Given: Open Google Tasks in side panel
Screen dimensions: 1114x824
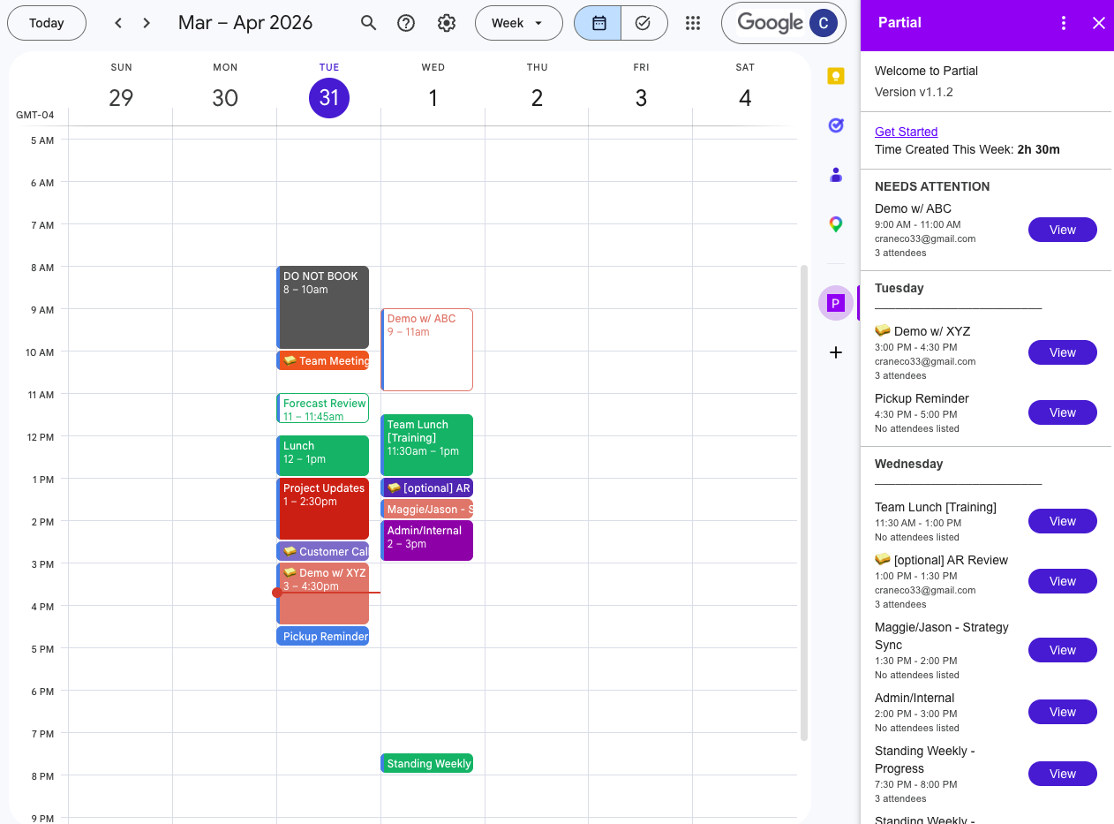Looking at the screenshot, I should pyautogui.click(x=836, y=125).
